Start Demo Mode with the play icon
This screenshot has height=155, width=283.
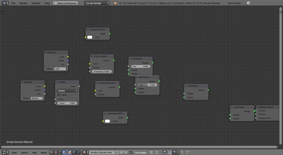pyautogui.click(x=248, y=3)
